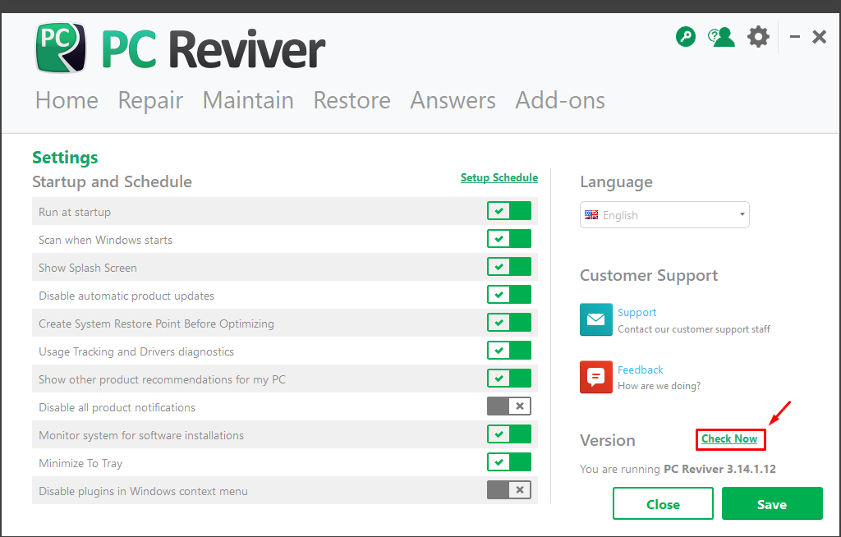Image resolution: width=841 pixels, height=537 pixels.
Task: Toggle Scan when Windows starts switch
Action: point(509,239)
